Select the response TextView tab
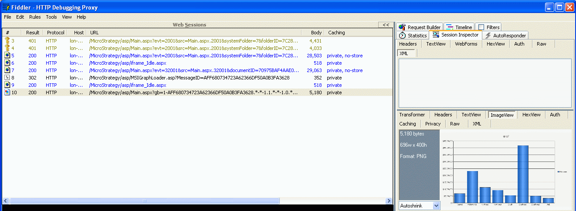 coord(471,115)
